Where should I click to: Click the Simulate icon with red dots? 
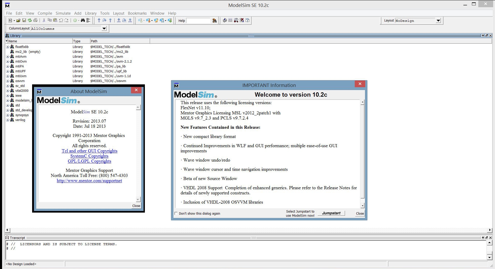tap(236, 21)
